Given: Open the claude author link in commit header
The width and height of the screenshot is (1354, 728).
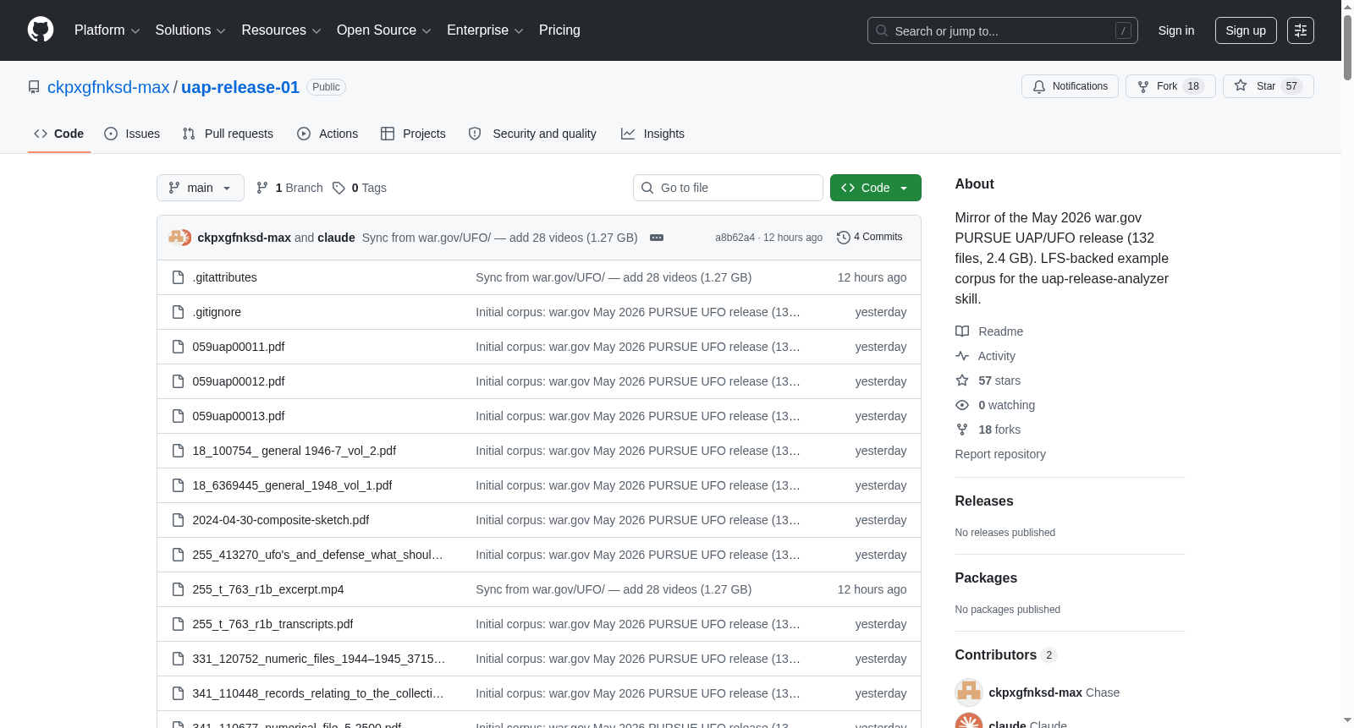Looking at the screenshot, I should pos(336,238).
